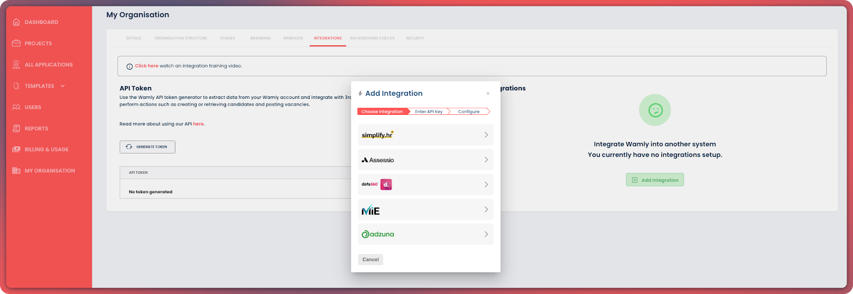Click the All Applications person icon

[x=16, y=65]
